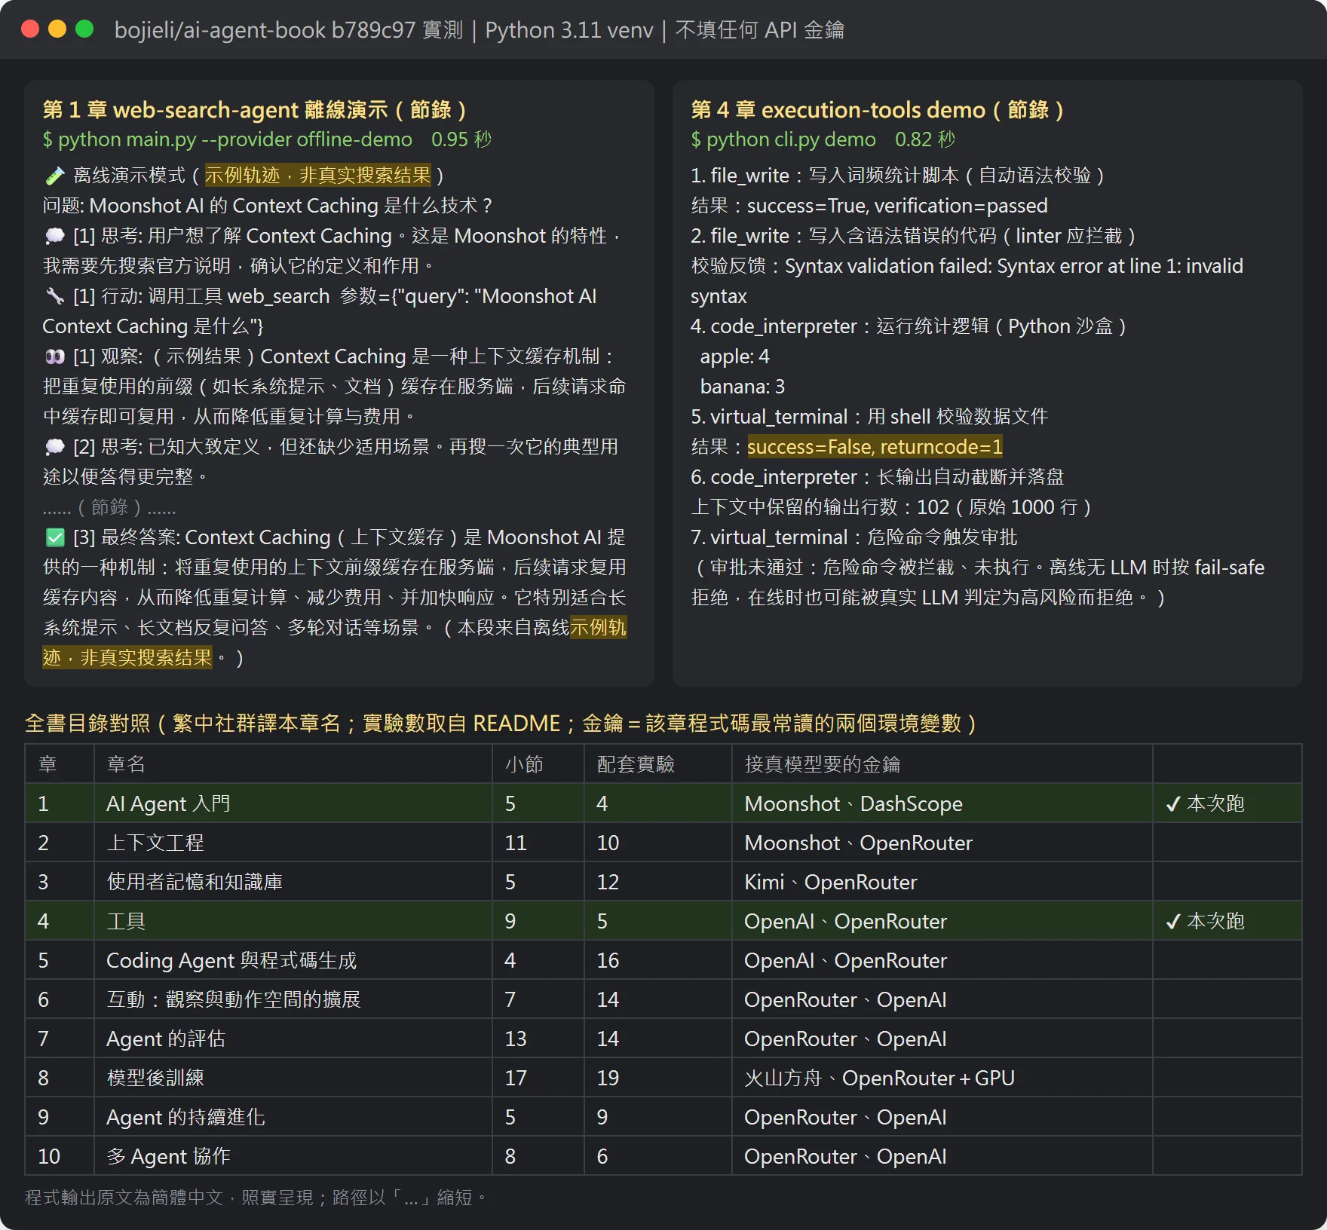Select the command 'python cli.py demo'
The width and height of the screenshot is (1327, 1230).
point(791,139)
